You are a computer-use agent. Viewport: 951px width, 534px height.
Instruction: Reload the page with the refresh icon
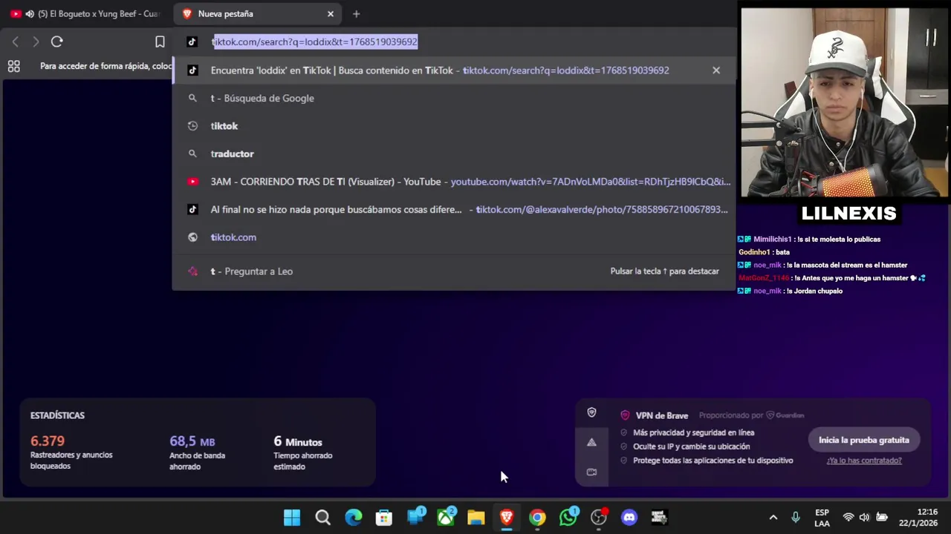[x=56, y=42]
